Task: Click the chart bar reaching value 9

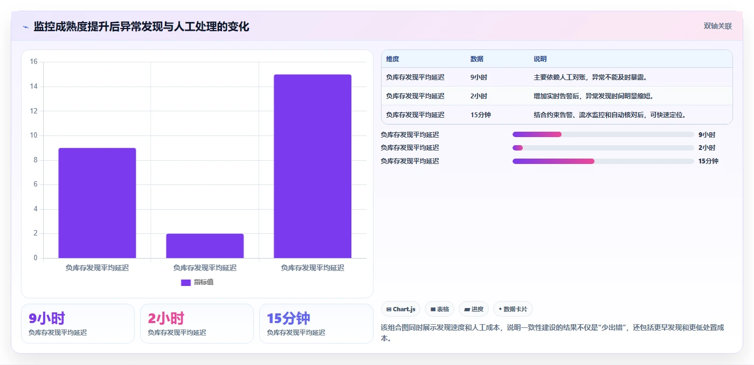Action: point(97,203)
